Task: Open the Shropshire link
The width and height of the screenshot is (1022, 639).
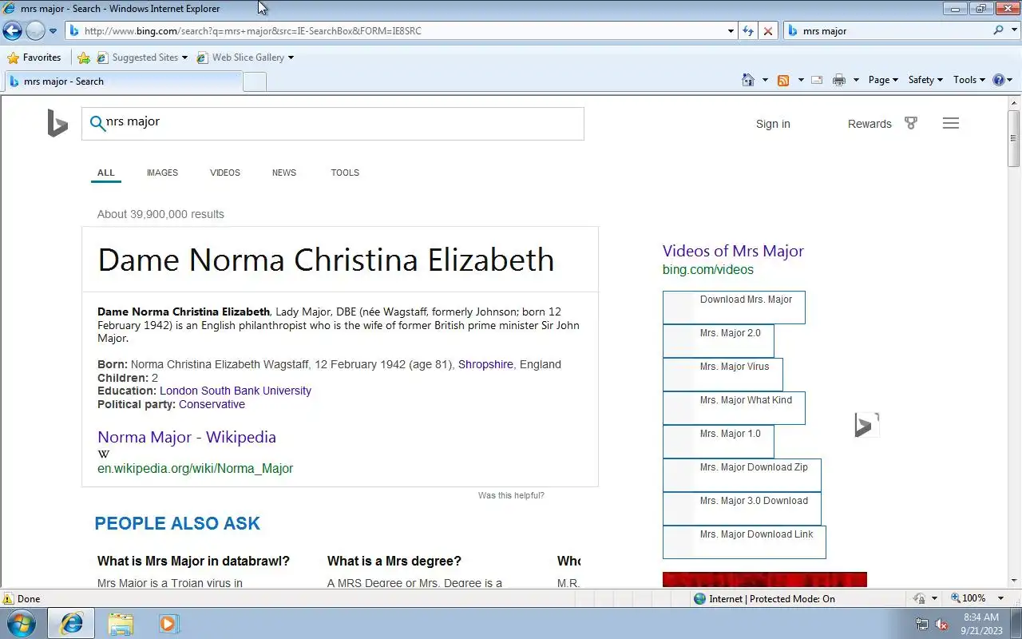Action: pos(485,364)
